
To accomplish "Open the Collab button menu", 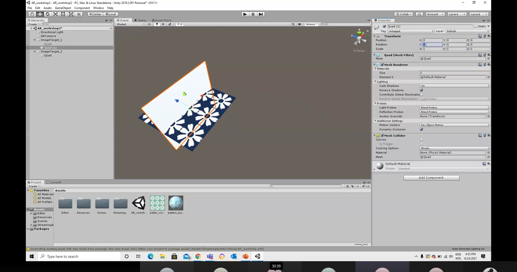I will pyautogui.click(x=404, y=14).
